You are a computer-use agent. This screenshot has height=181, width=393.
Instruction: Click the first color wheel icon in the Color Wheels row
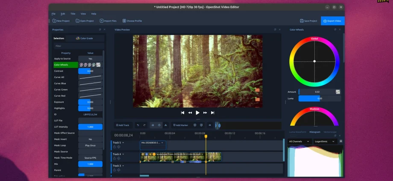pyautogui.click(x=82, y=65)
